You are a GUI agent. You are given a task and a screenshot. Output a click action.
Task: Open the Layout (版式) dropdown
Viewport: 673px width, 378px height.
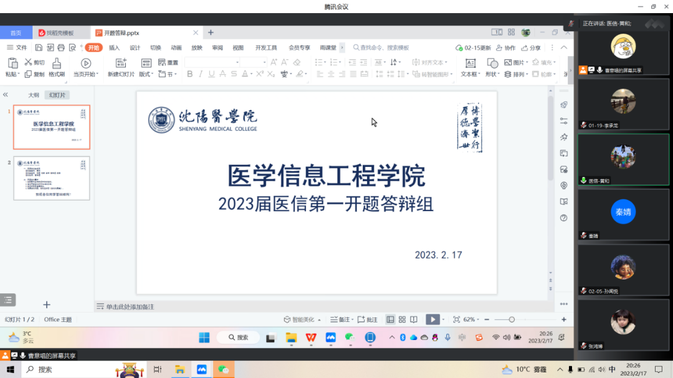tap(146, 74)
